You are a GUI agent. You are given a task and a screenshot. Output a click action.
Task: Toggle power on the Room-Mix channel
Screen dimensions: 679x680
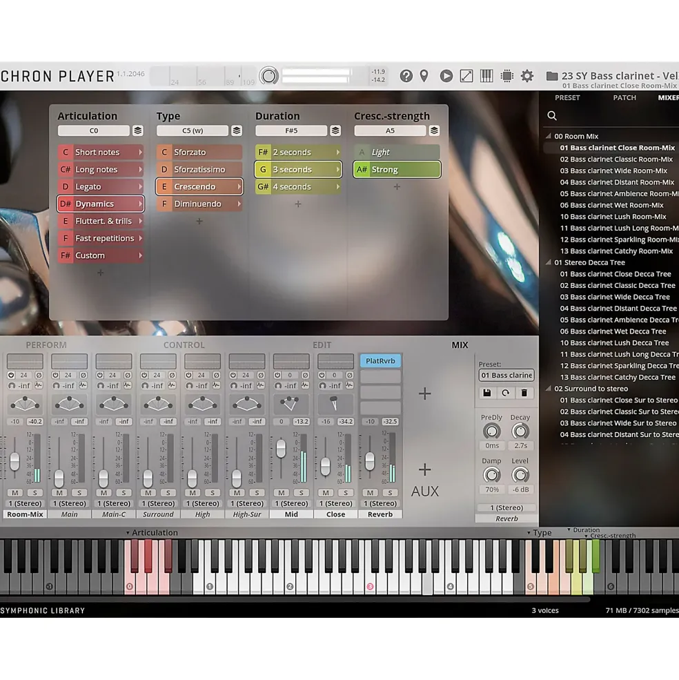11,375
